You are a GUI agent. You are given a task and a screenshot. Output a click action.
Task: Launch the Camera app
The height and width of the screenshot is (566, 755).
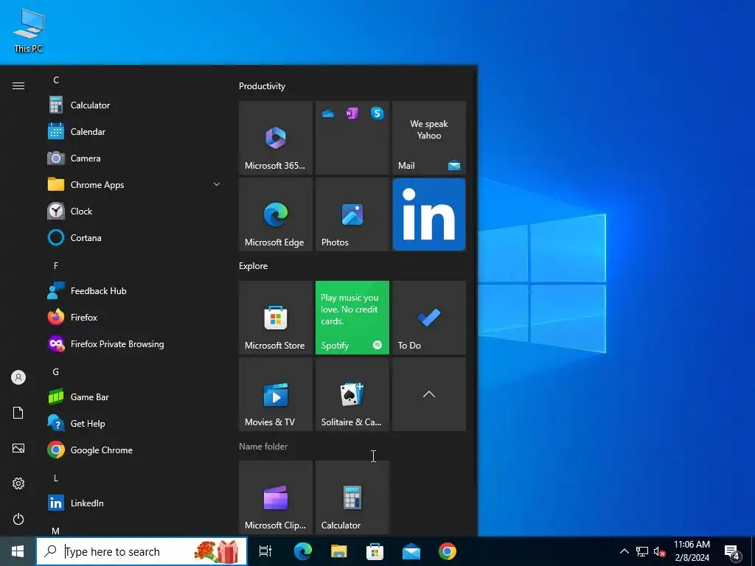tap(135, 158)
